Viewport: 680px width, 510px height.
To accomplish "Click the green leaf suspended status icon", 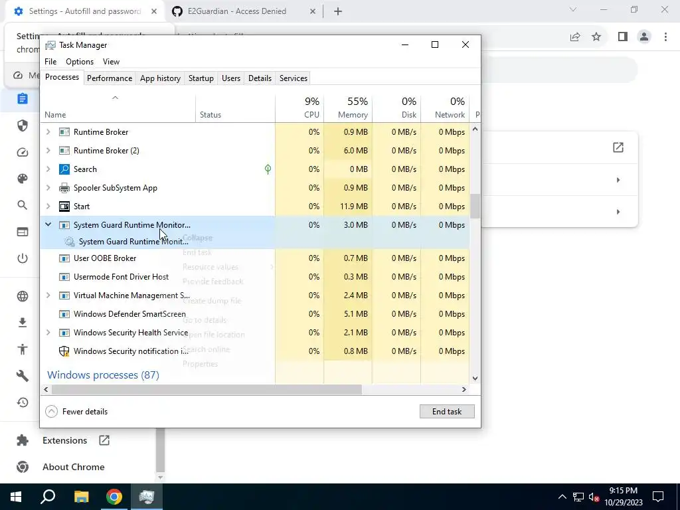I will pyautogui.click(x=268, y=169).
